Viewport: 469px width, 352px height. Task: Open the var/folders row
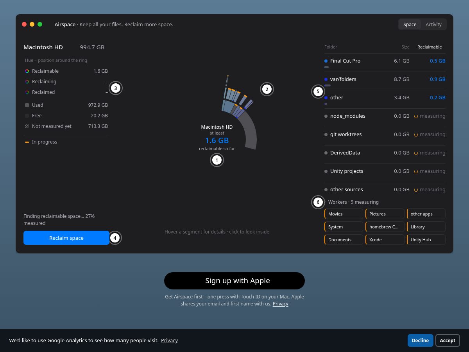385,81
